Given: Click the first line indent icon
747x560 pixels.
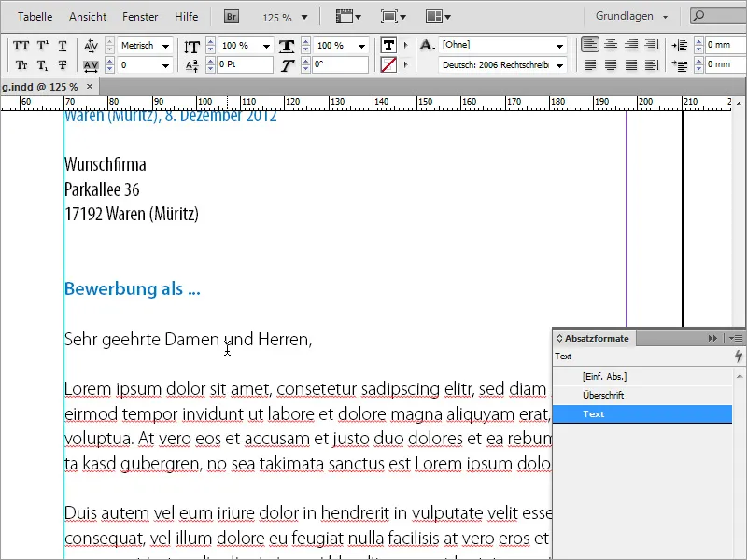Looking at the screenshot, I should (x=680, y=65).
